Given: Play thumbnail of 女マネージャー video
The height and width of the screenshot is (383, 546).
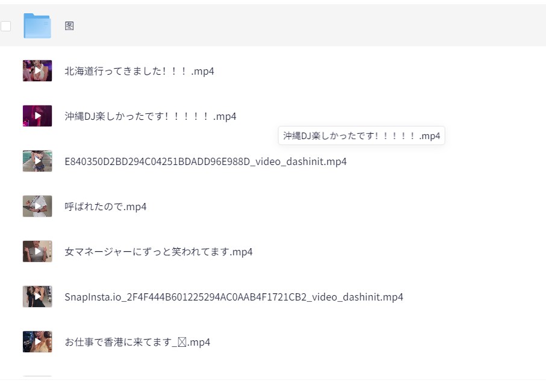Looking at the screenshot, I should tap(37, 252).
